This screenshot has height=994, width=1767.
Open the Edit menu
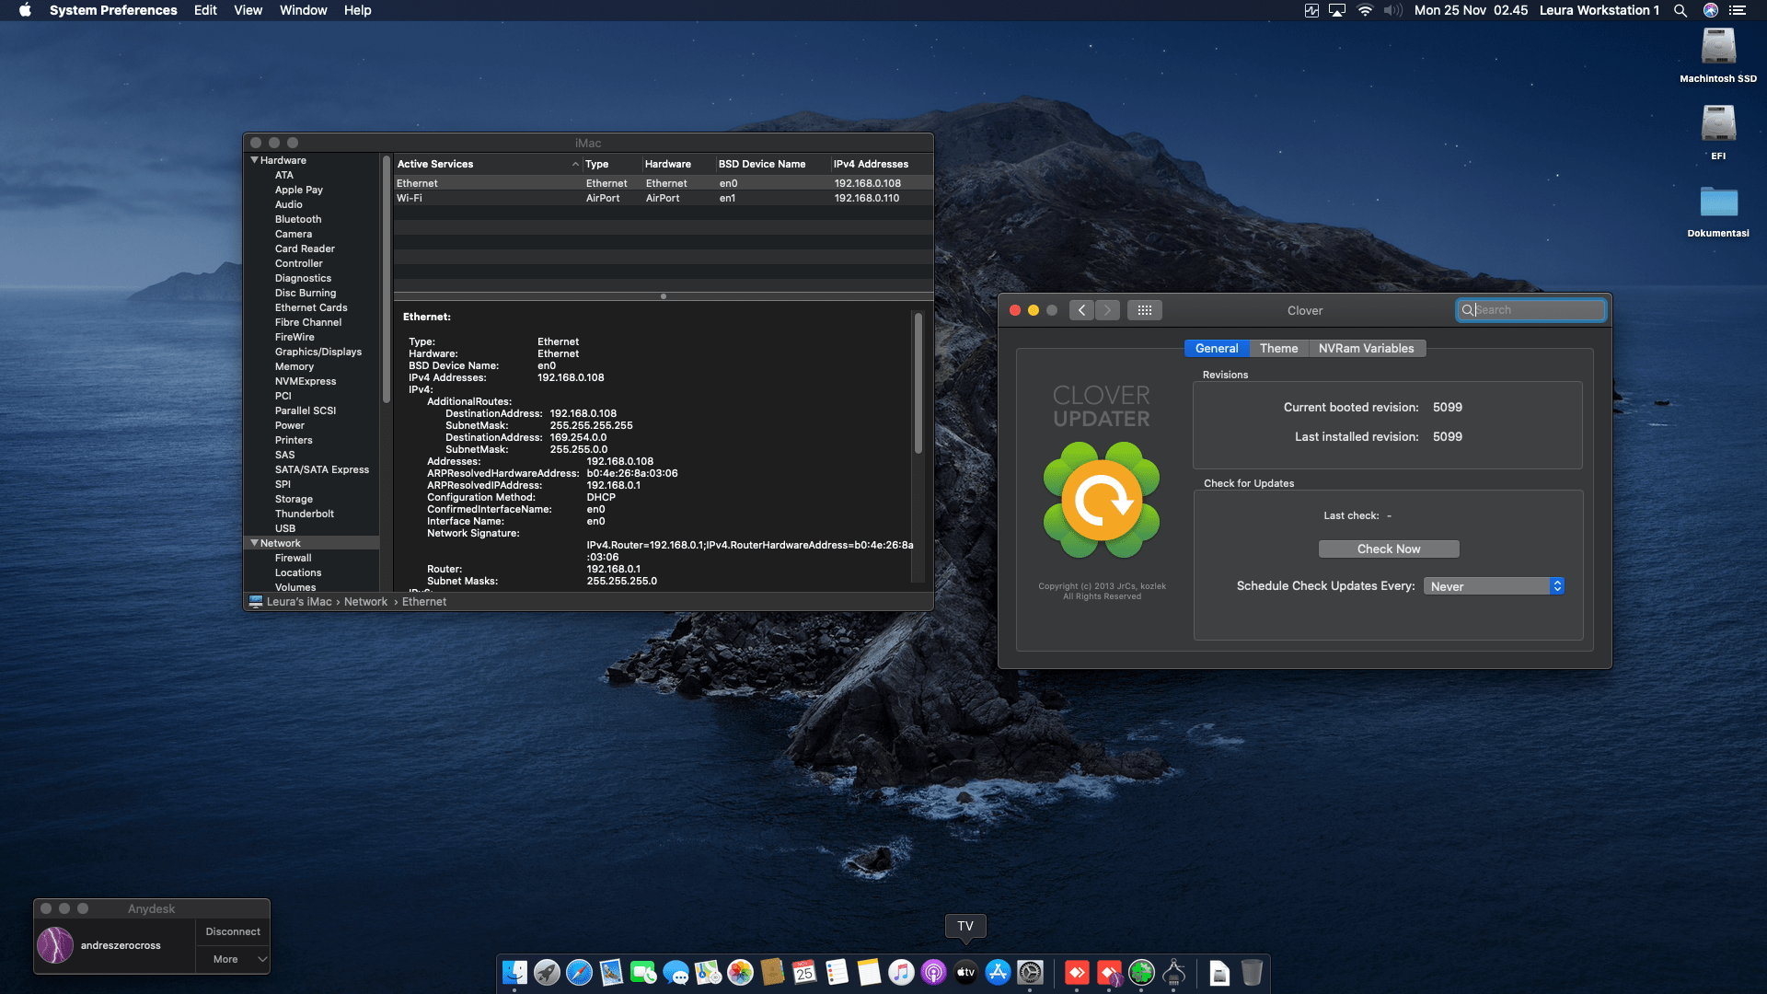(205, 10)
